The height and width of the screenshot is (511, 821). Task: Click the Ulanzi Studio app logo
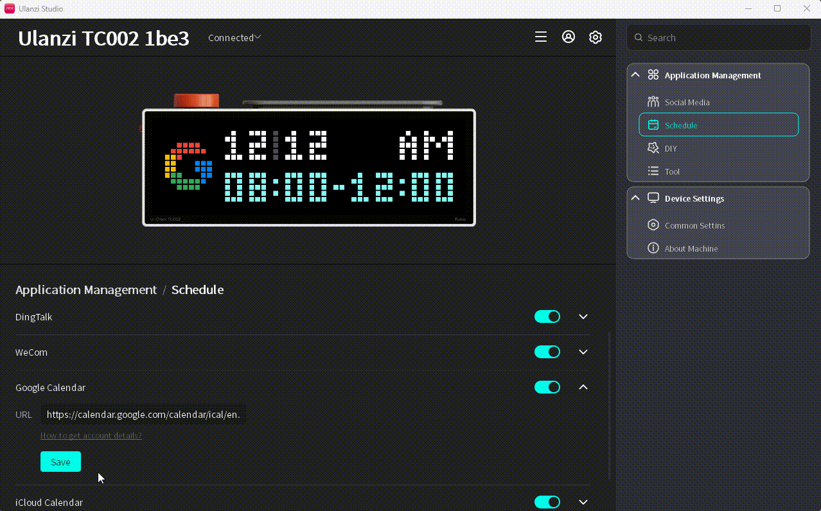click(x=10, y=8)
